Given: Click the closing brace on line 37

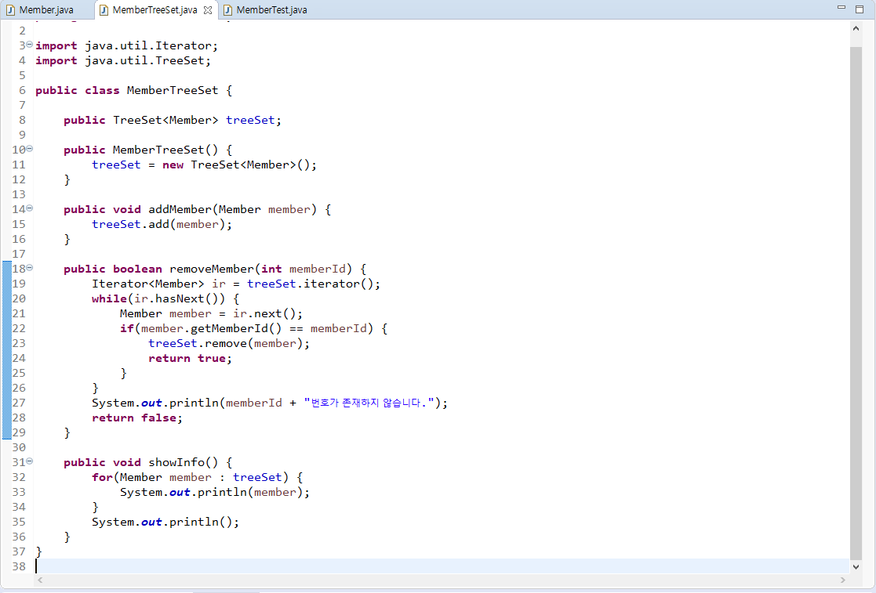Looking at the screenshot, I should point(39,551).
